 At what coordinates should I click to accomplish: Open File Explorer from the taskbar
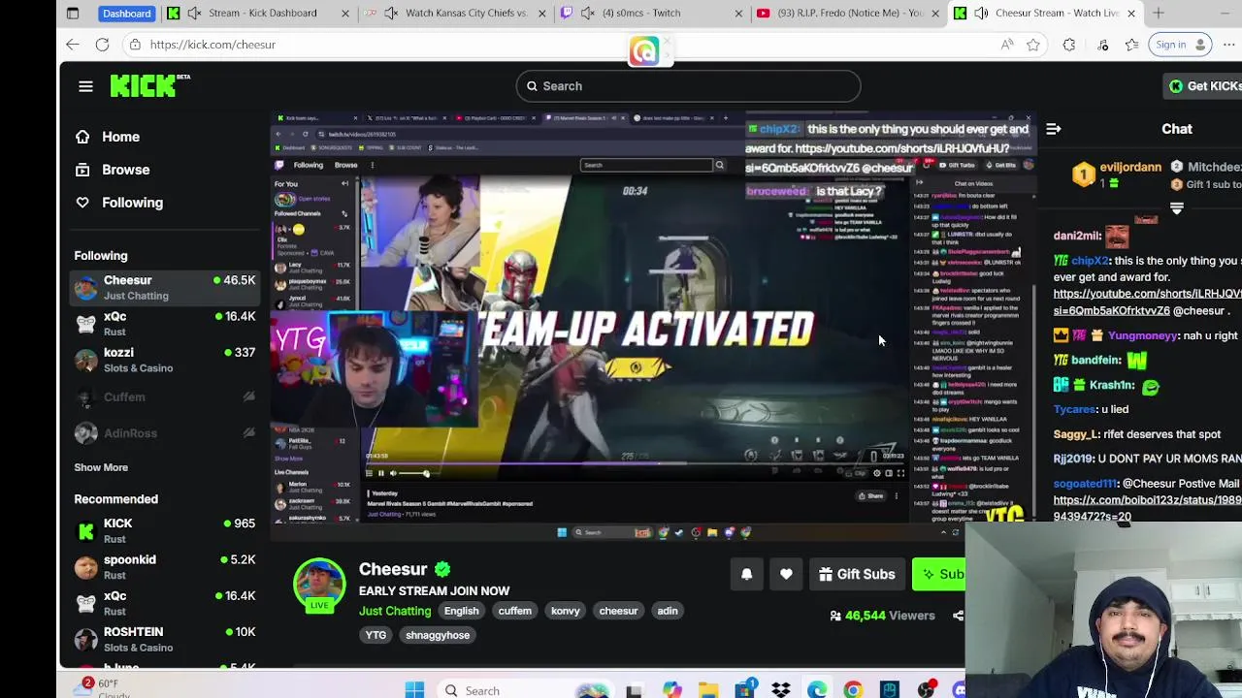[708, 690]
